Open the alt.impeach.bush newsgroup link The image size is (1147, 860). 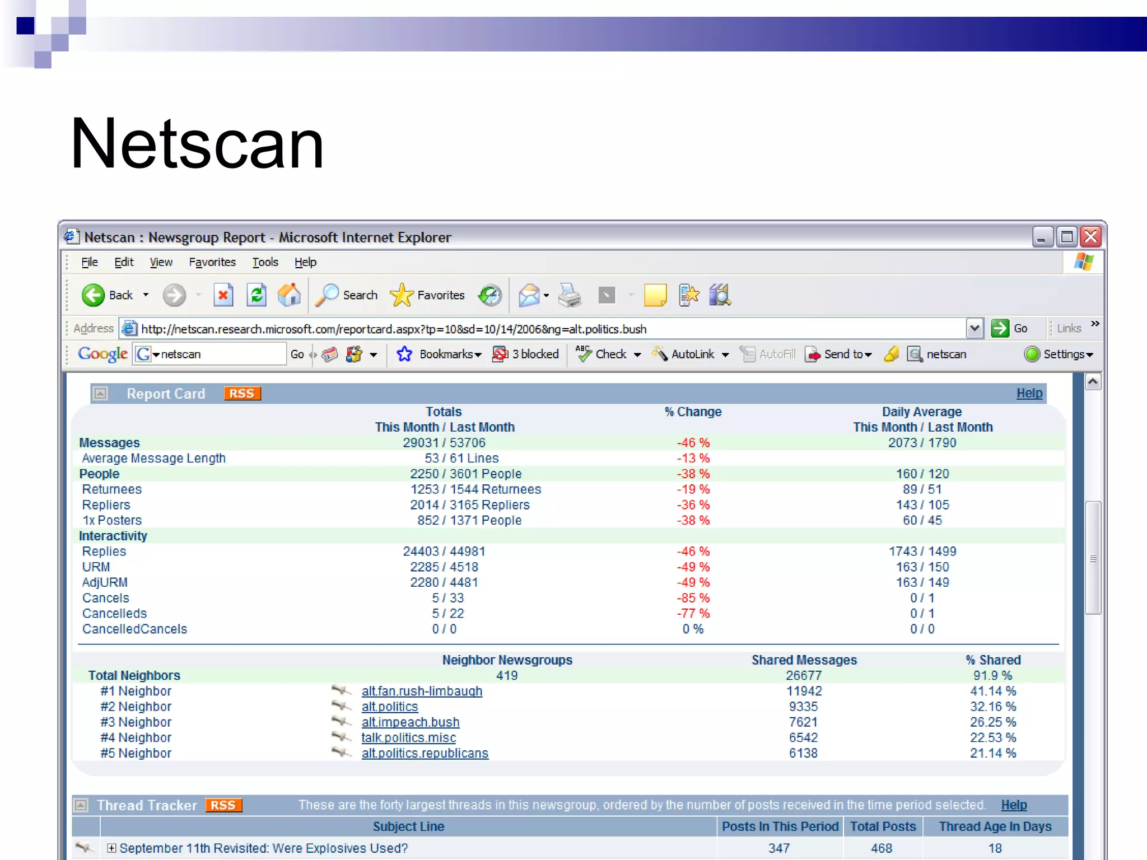coord(411,722)
